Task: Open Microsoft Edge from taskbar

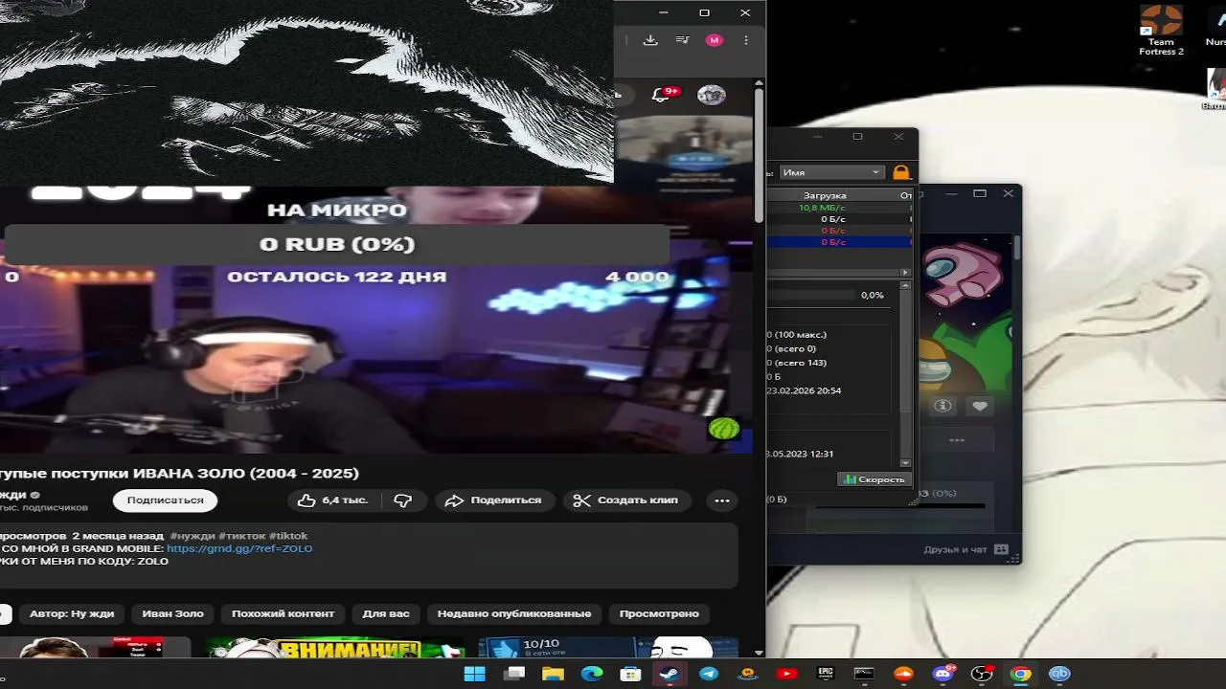Action: [x=592, y=674]
